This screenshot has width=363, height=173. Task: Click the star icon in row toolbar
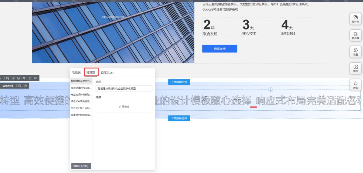(x=30, y=78)
